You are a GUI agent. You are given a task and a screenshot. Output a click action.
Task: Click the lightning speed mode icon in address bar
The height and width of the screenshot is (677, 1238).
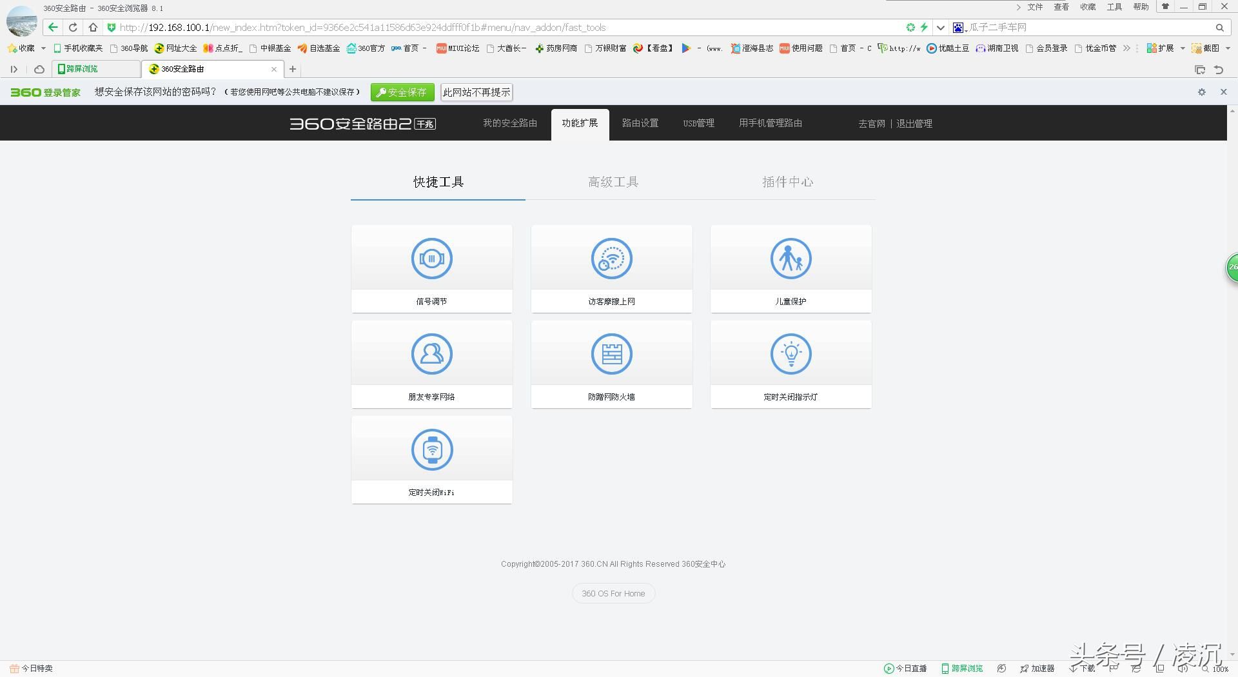tap(924, 27)
